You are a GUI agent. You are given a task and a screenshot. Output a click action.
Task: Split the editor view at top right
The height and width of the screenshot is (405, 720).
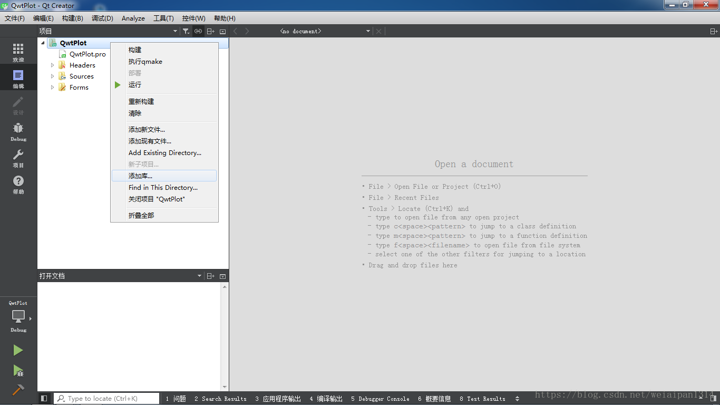click(714, 31)
